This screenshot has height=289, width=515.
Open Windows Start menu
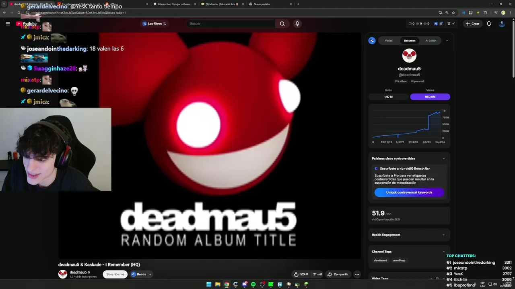pos(209,284)
